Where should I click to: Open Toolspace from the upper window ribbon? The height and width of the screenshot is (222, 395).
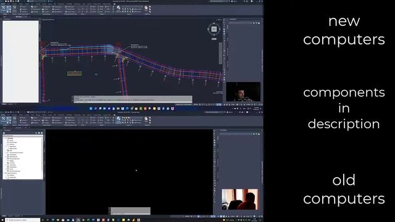click(4, 9)
